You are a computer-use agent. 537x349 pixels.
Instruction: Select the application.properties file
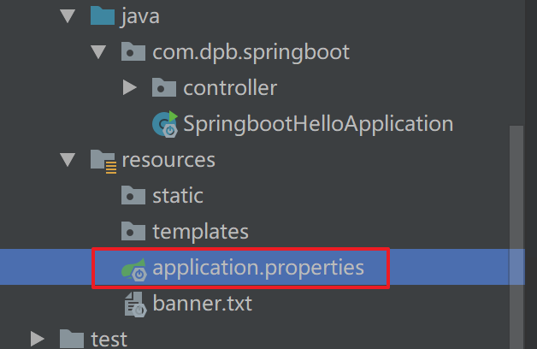pos(258,267)
